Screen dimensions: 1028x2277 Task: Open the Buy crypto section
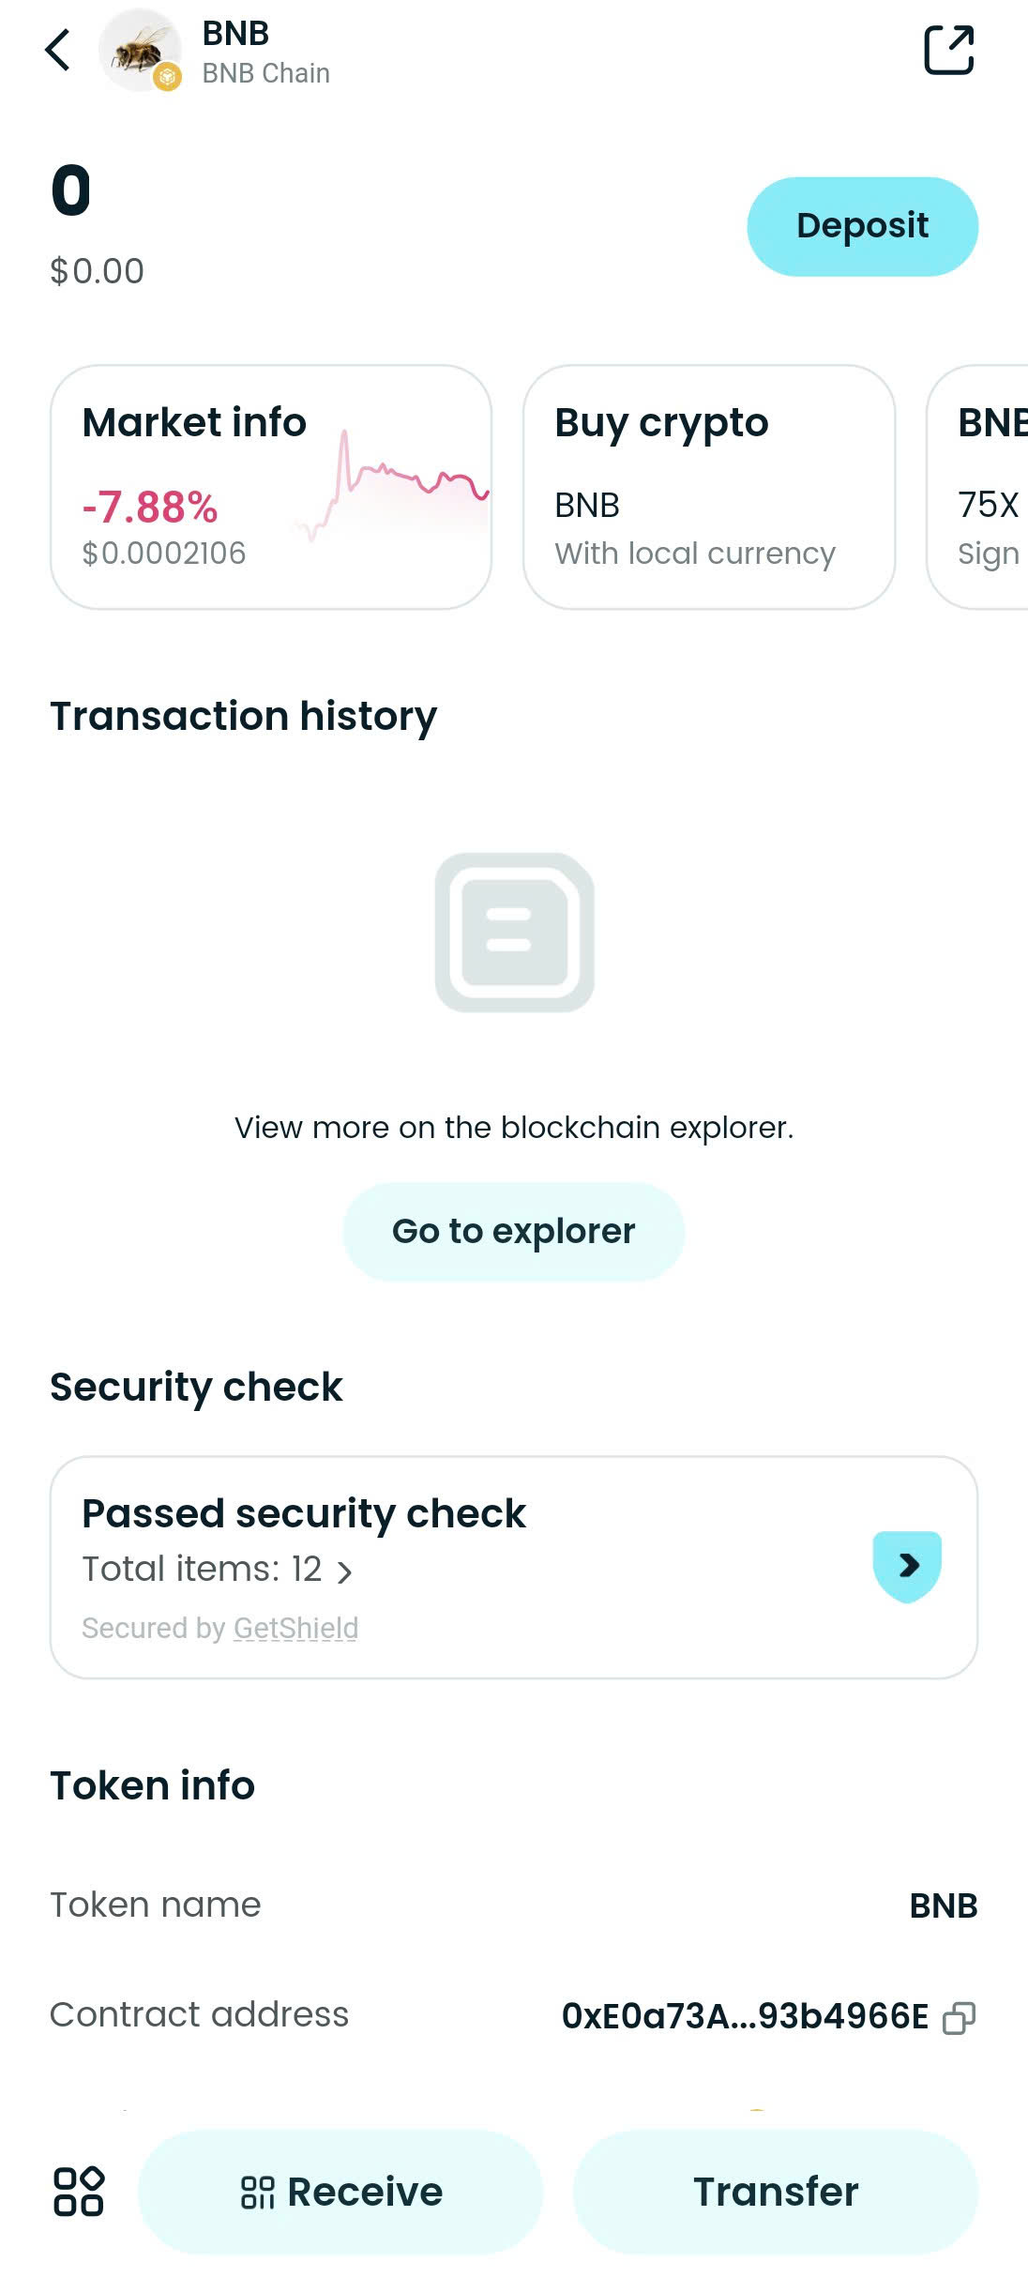tap(709, 484)
